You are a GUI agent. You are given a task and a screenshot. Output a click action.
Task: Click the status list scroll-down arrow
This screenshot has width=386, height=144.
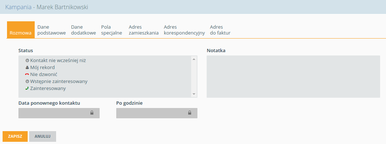point(194,94)
